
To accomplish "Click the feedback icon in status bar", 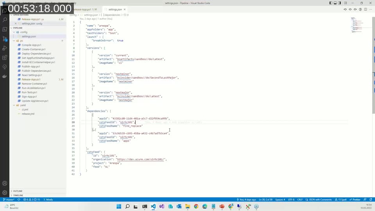I will [365, 200].
